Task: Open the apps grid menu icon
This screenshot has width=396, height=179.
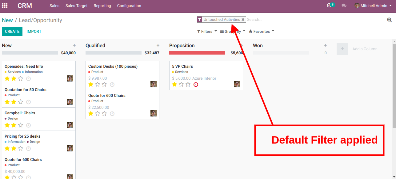Action: [x=5, y=6]
